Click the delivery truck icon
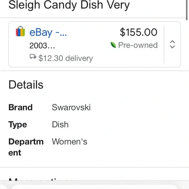The image size is (189, 189). [x=33, y=56]
